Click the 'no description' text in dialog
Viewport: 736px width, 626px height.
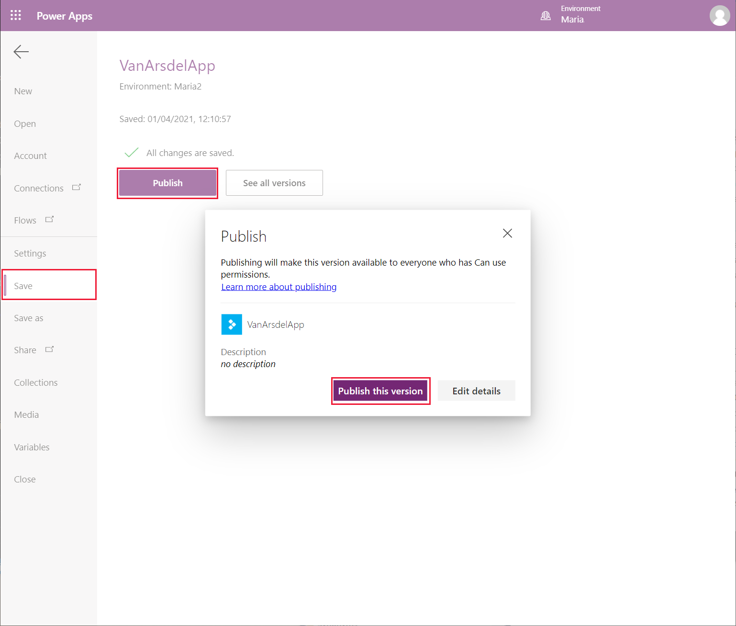coord(248,364)
